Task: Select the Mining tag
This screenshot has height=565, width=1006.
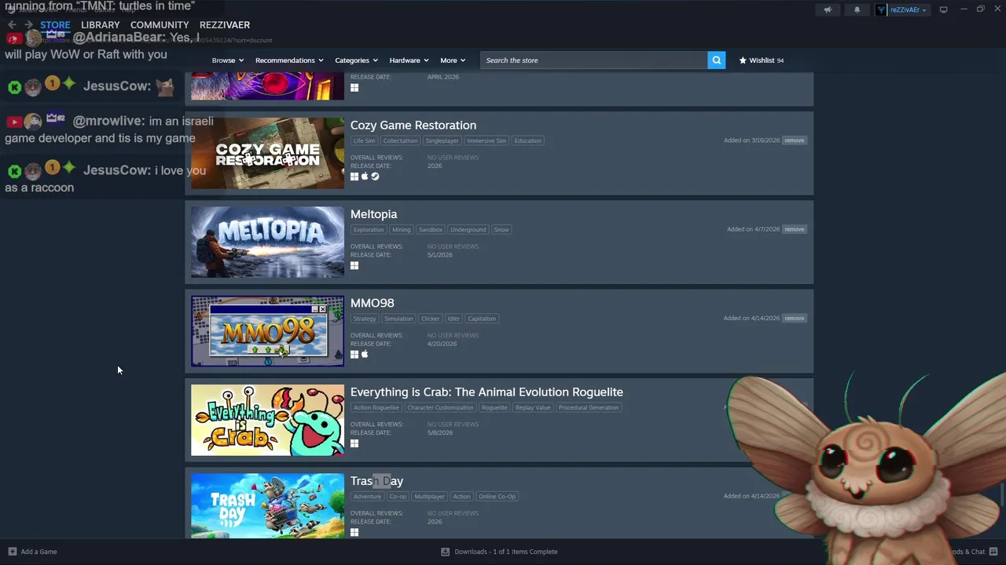Action: click(402, 230)
